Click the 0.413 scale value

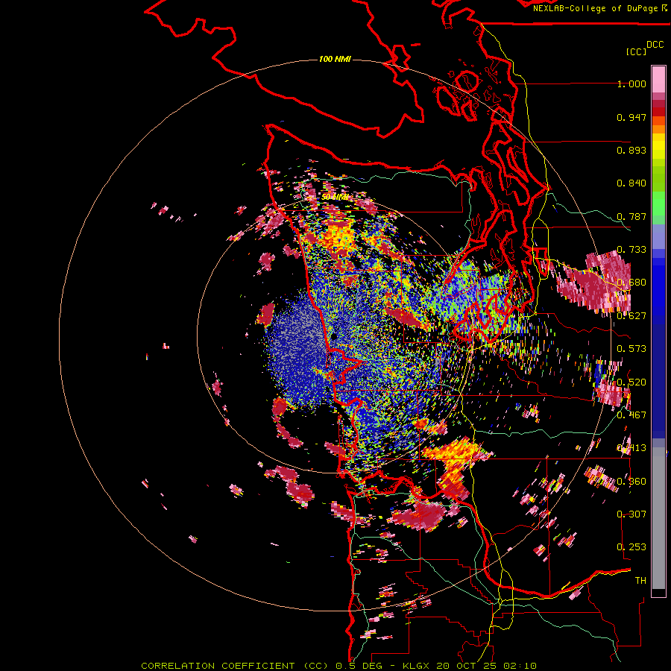[x=631, y=448]
